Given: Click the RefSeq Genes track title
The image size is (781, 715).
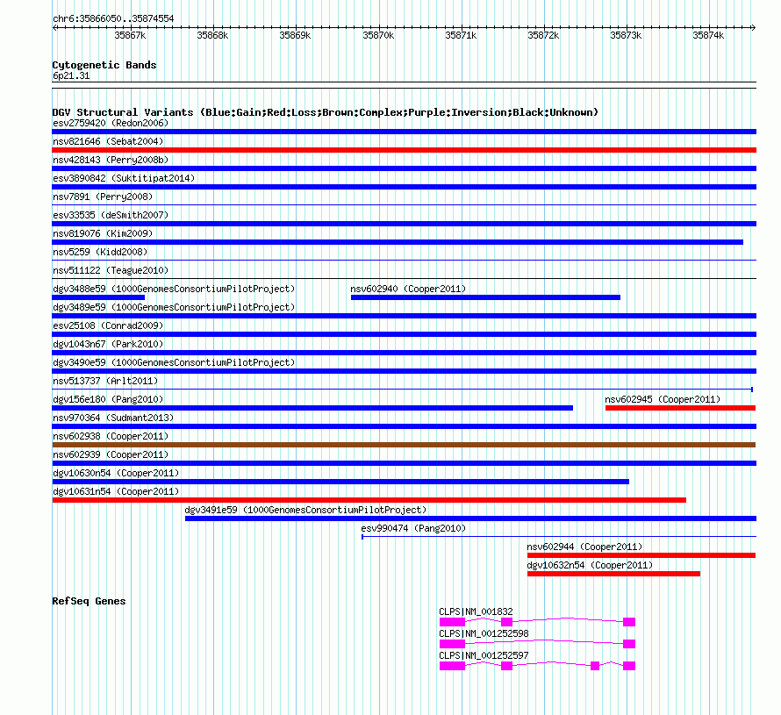Looking at the screenshot, I should [89, 601].
